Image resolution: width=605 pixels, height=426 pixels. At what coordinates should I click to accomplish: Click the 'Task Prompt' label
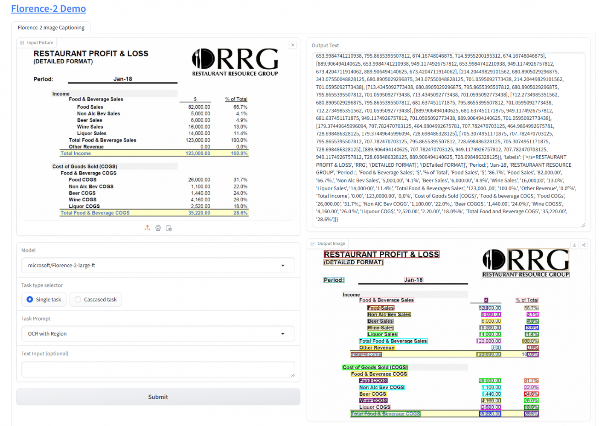click(36, 319)
